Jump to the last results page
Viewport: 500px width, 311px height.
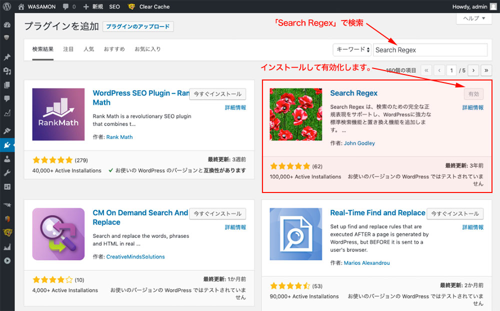pos(486,70)
